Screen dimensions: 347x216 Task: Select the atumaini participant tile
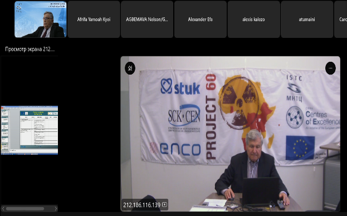pos(307,19)
